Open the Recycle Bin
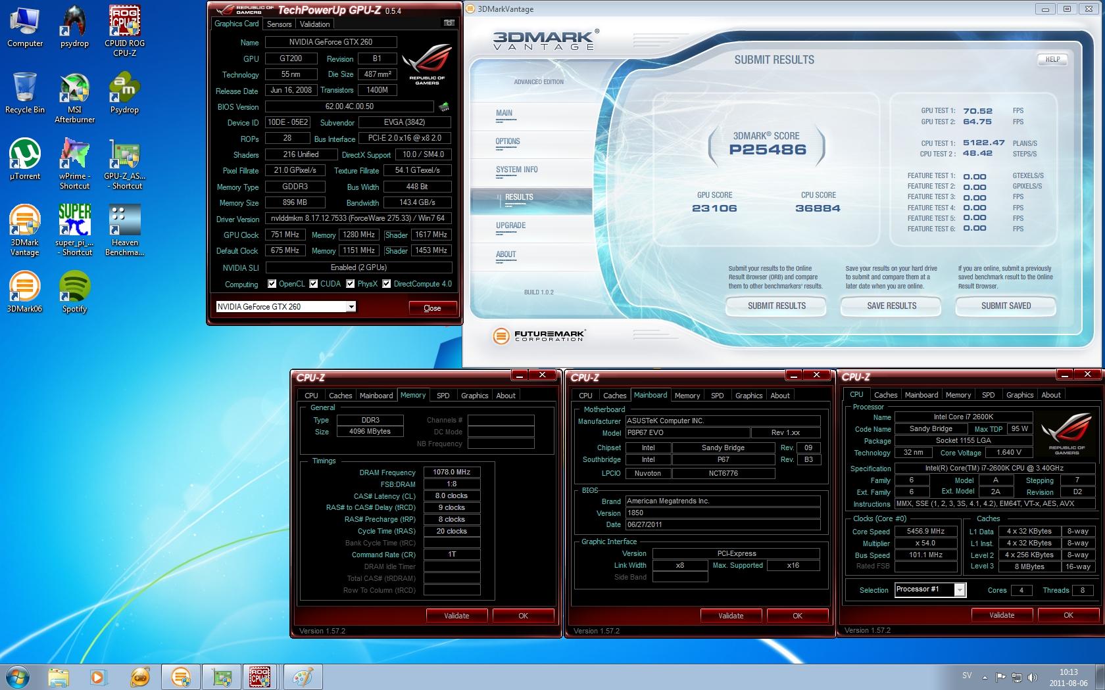 point(25,93)
